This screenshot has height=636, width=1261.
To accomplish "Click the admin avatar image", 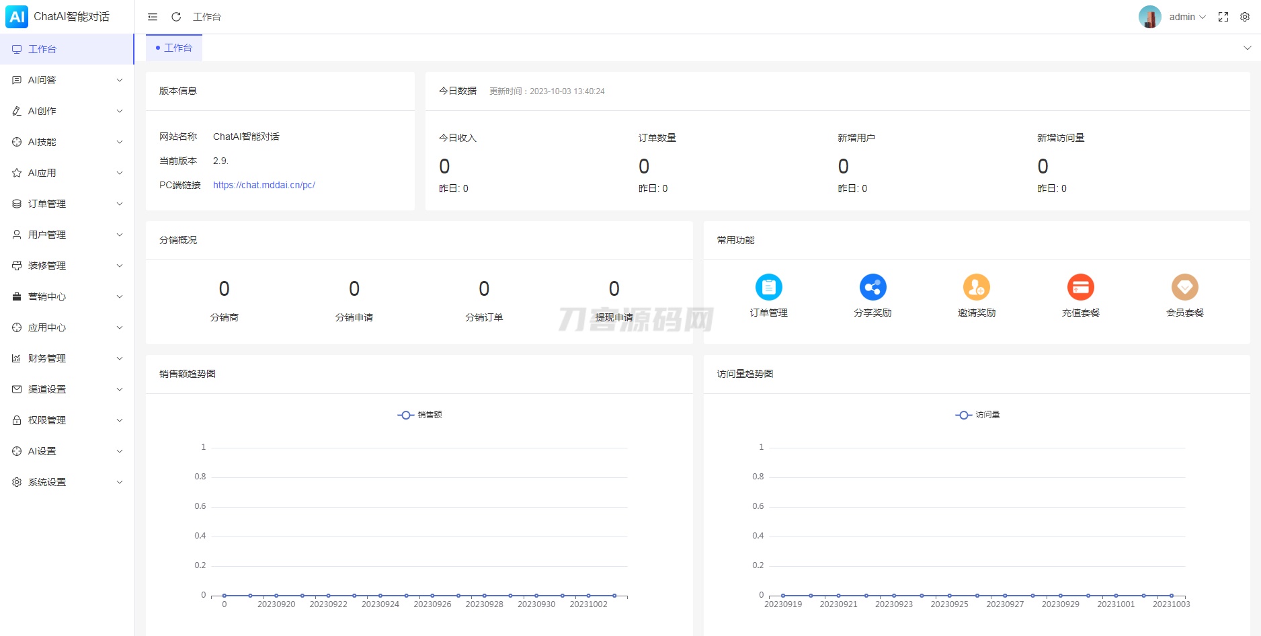I will click(1149, 17).
